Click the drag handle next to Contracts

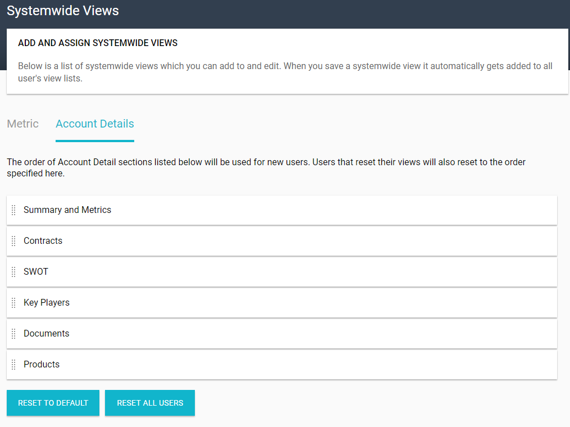pos(14,241)
